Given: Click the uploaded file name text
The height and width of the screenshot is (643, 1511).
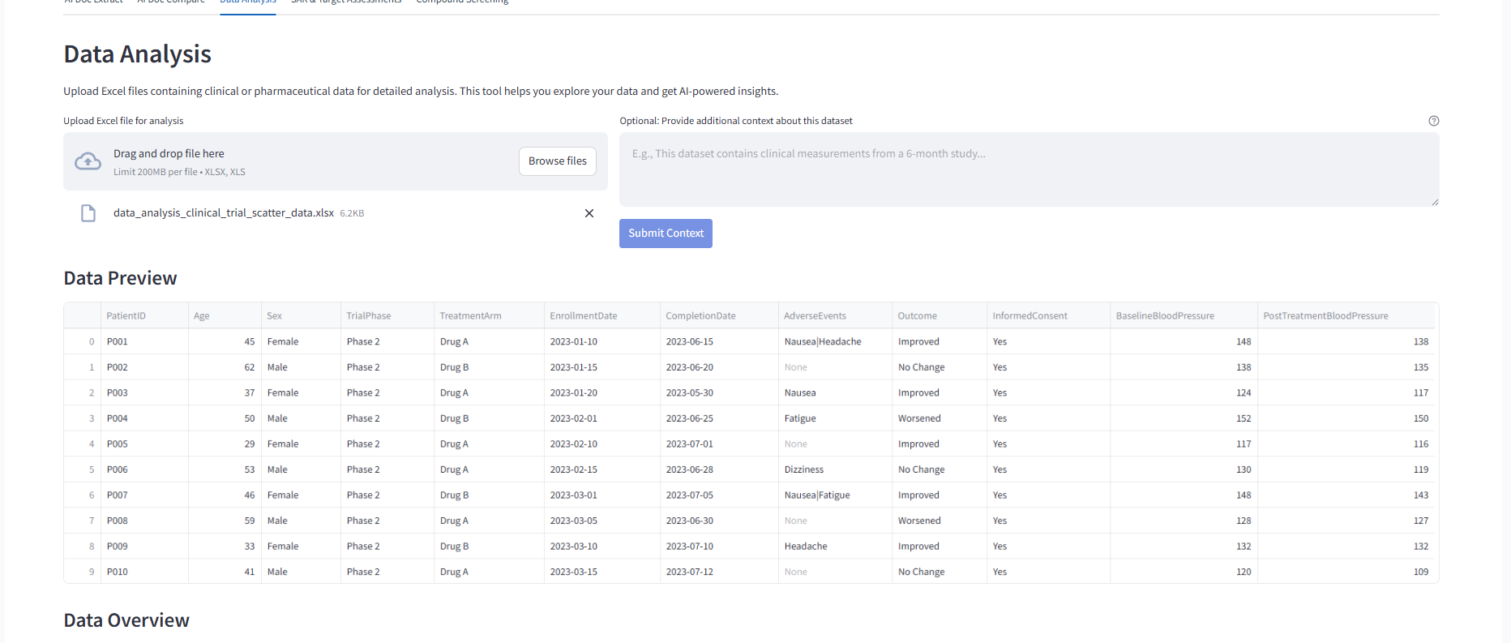Looking at the screenshot, I should (x=223, y=213).
